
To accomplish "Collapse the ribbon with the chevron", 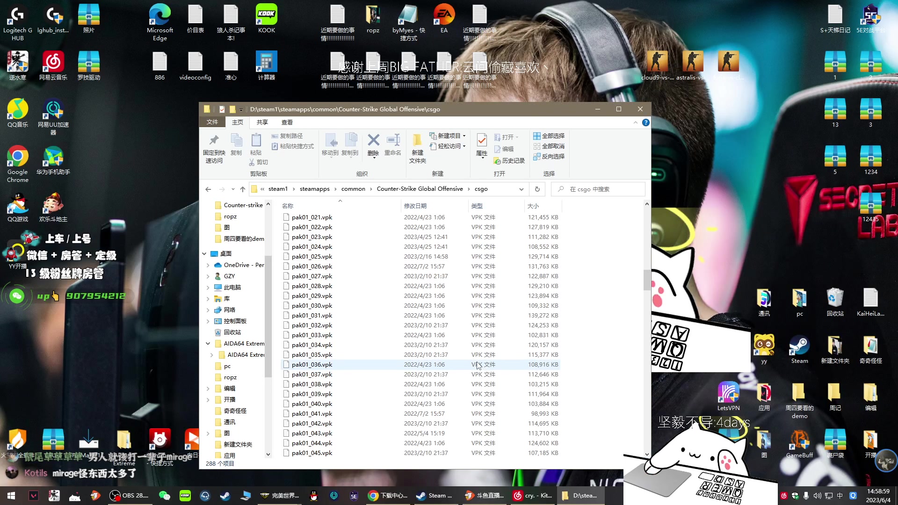I will (x=635, y=123).
